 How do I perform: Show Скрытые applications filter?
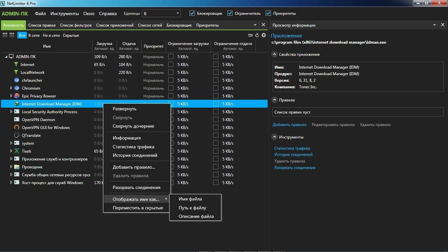click(x=71, y=35)
